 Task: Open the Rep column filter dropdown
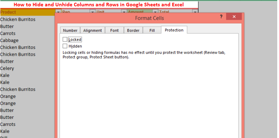tap(93, 12)
